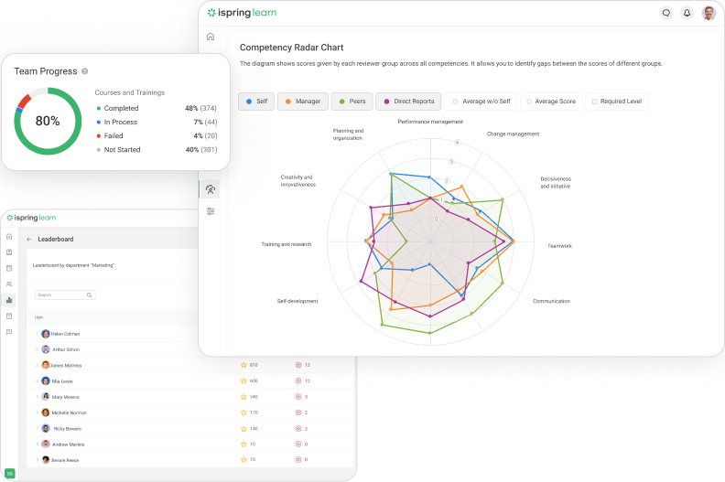The image size is (725, 482).
Task: Click the red Failed segment of progress donut
Action: pos(24,101)
